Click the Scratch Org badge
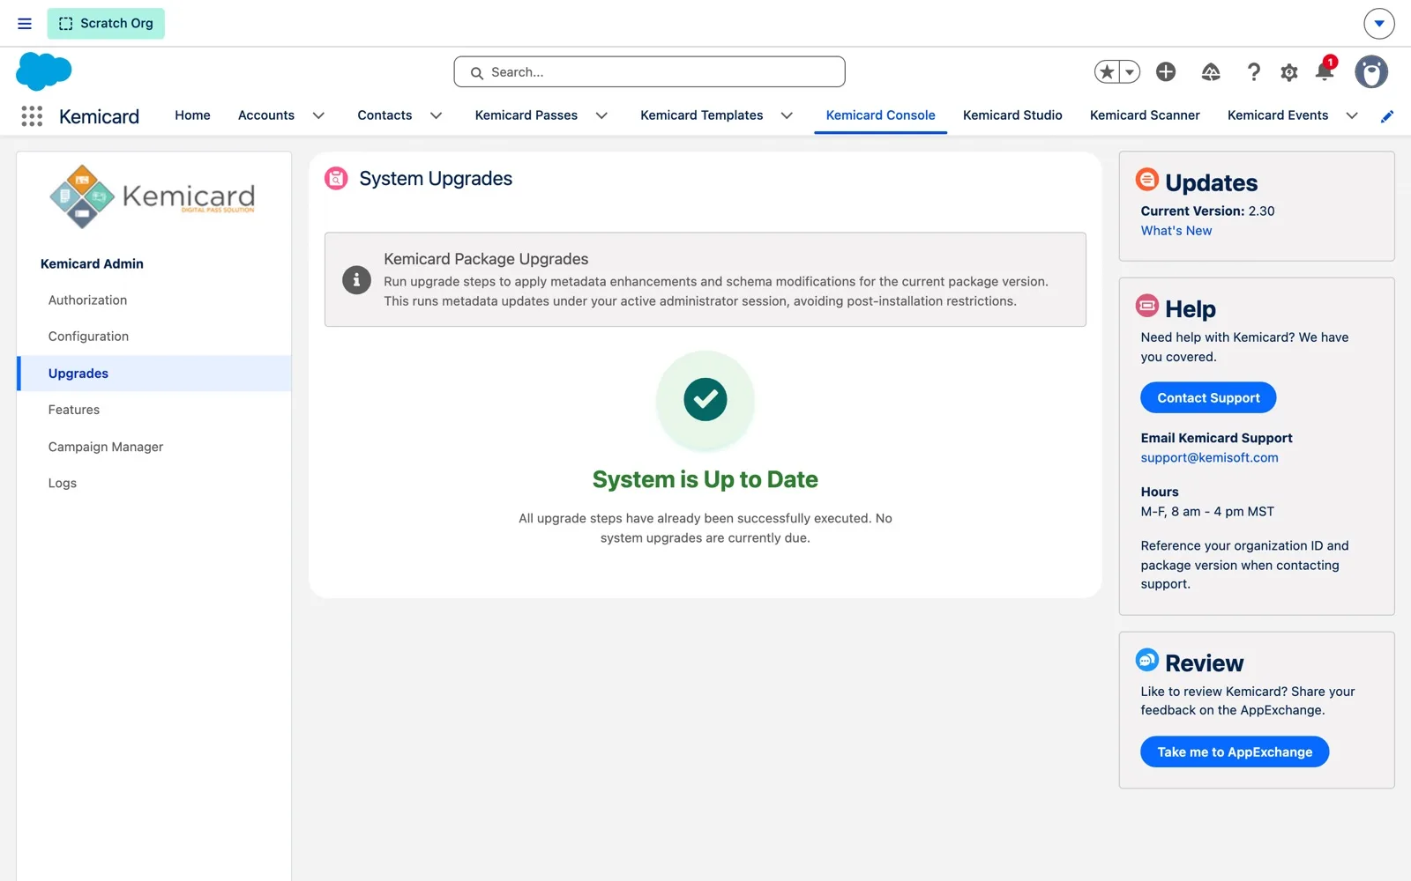Viewport: 1411px width, 881px height. point(106,24)
